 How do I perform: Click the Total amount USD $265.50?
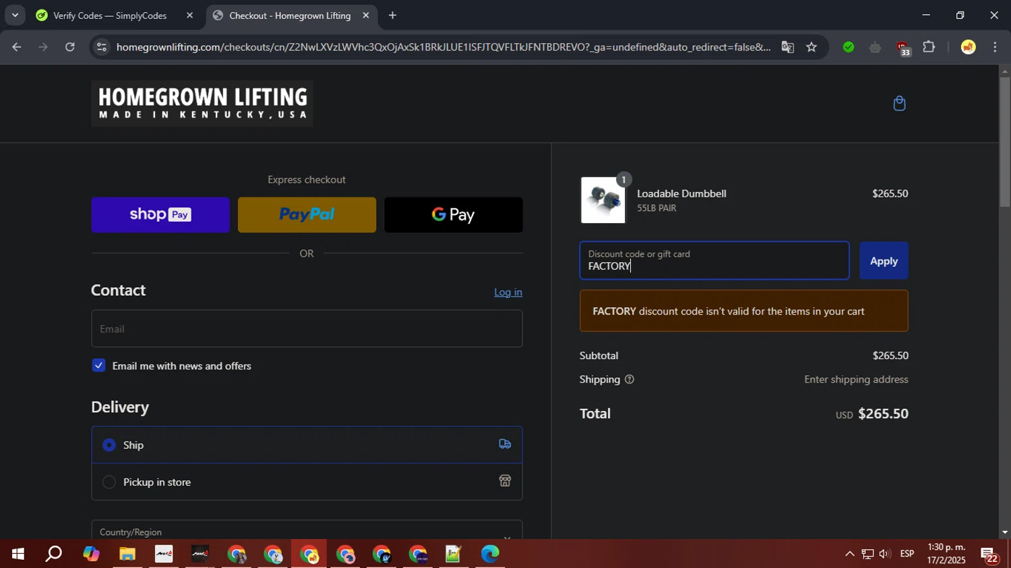coord(872,414)
